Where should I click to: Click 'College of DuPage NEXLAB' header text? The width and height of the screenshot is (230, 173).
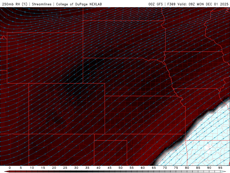79,4
